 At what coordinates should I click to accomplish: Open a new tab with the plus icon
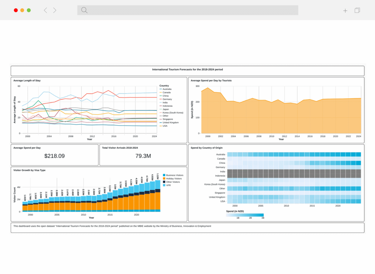pyautogui.click(x=345, y=10)
